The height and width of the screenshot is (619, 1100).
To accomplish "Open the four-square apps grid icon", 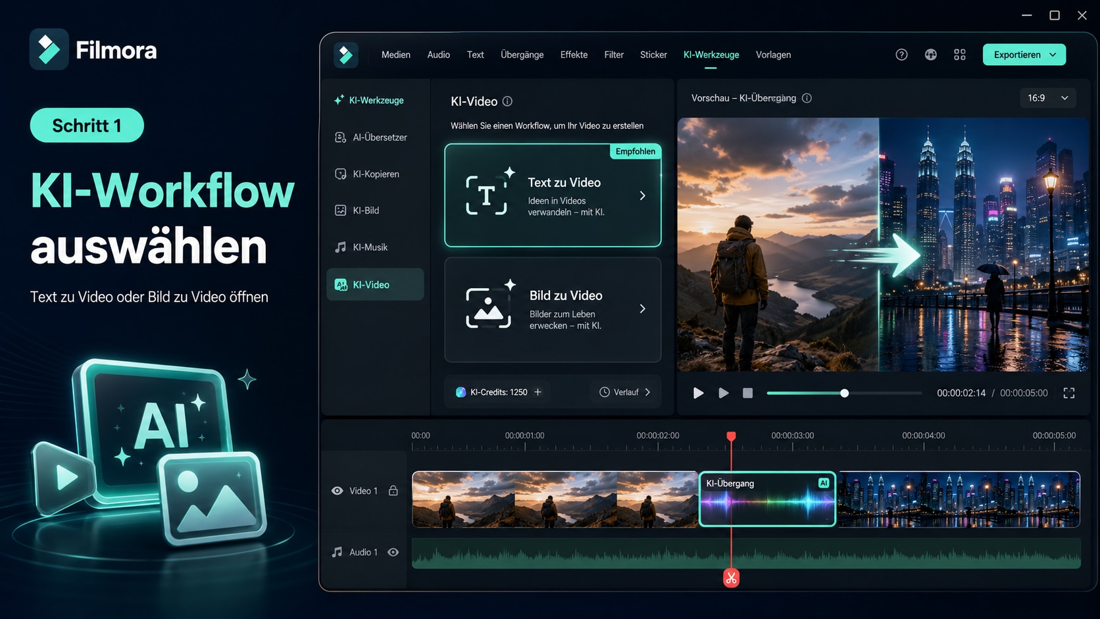I will click(x=960, y=55).
